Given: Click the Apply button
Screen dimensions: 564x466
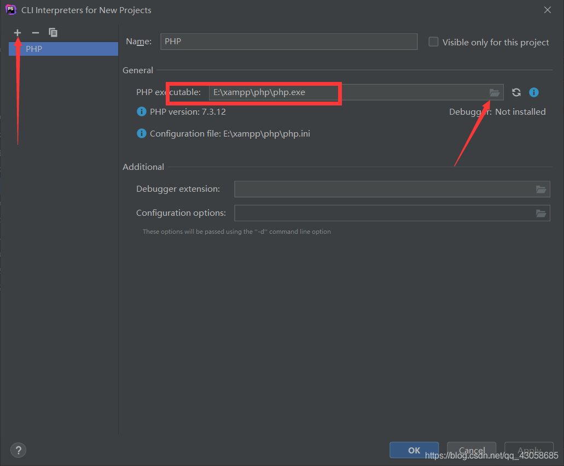Looking at the screenshot, I should pyautogui.click(x=529, y=450).
